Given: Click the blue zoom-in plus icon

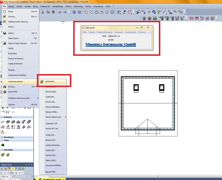Looking at the screenshot, I should [x=74, y=12].
